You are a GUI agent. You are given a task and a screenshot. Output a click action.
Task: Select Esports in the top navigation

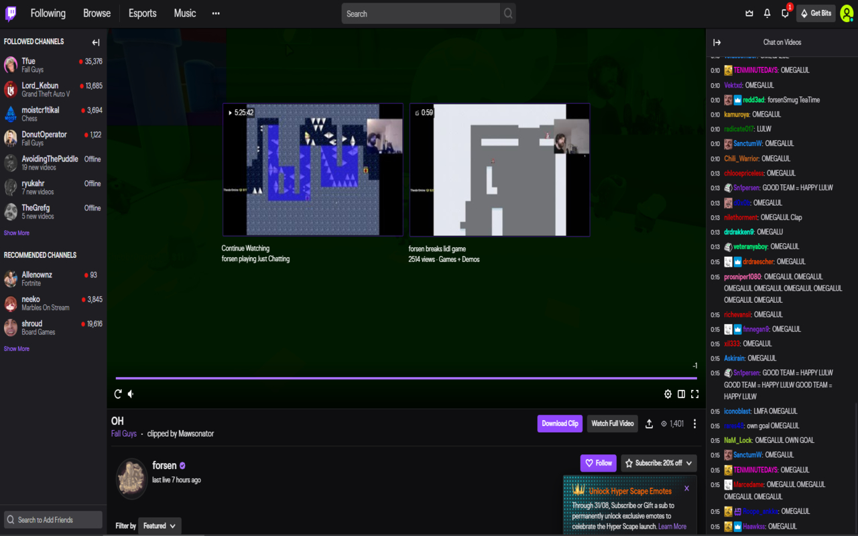coord(142,13)
